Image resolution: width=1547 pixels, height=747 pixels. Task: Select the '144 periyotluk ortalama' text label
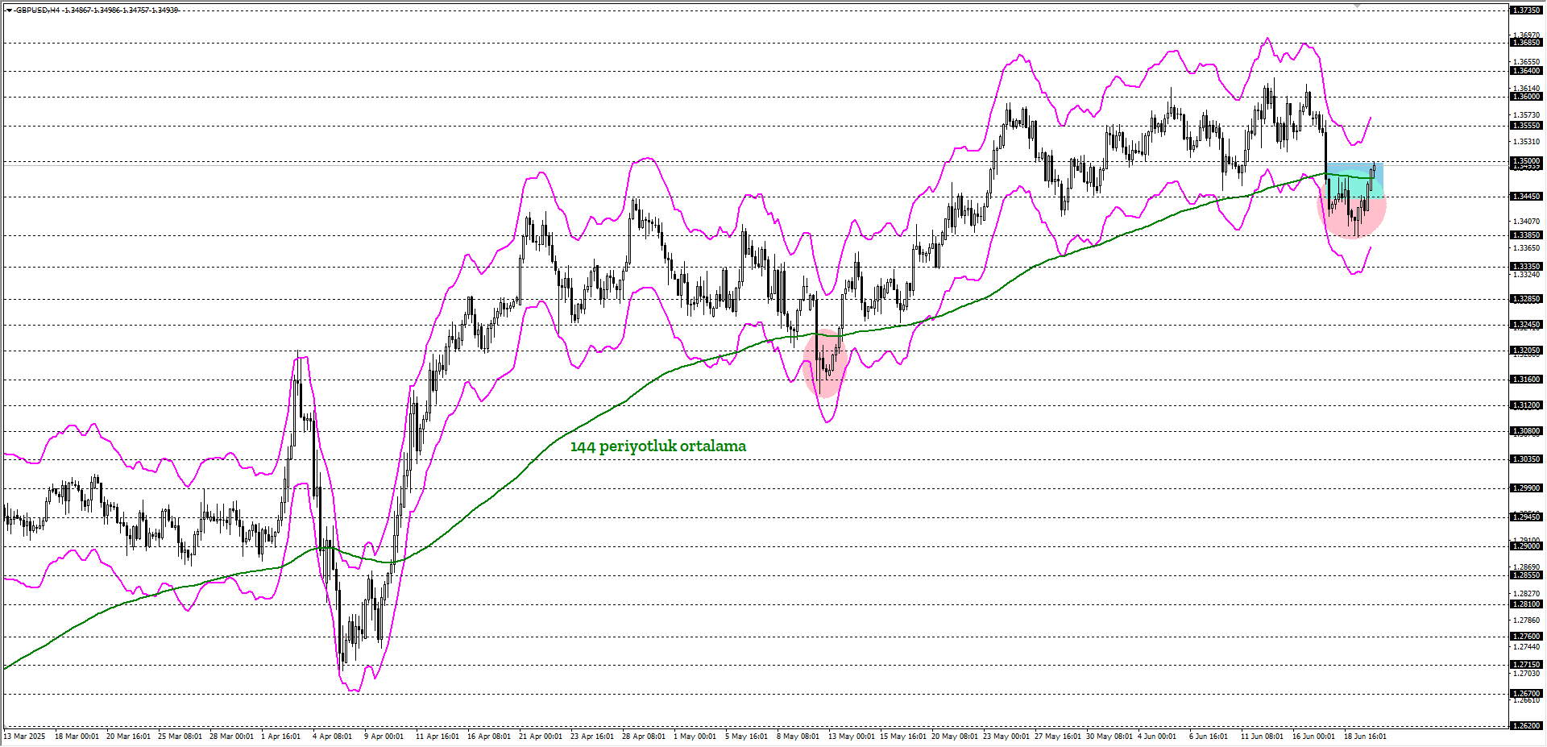tap(658, 446)
